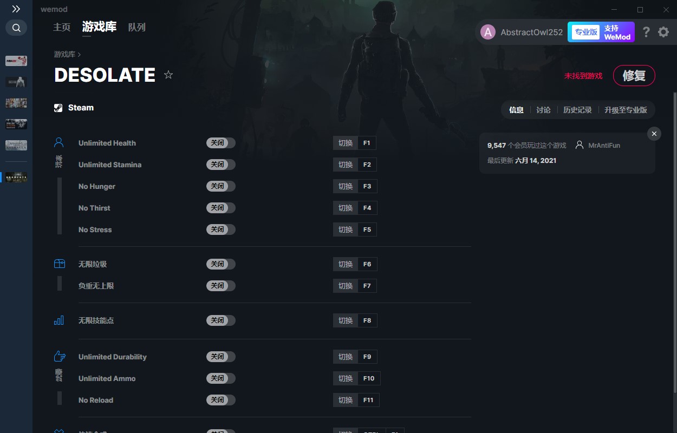Click the AbstractOwl252 profile avatar
677x433 pixels.
click(x=488, y=32)
